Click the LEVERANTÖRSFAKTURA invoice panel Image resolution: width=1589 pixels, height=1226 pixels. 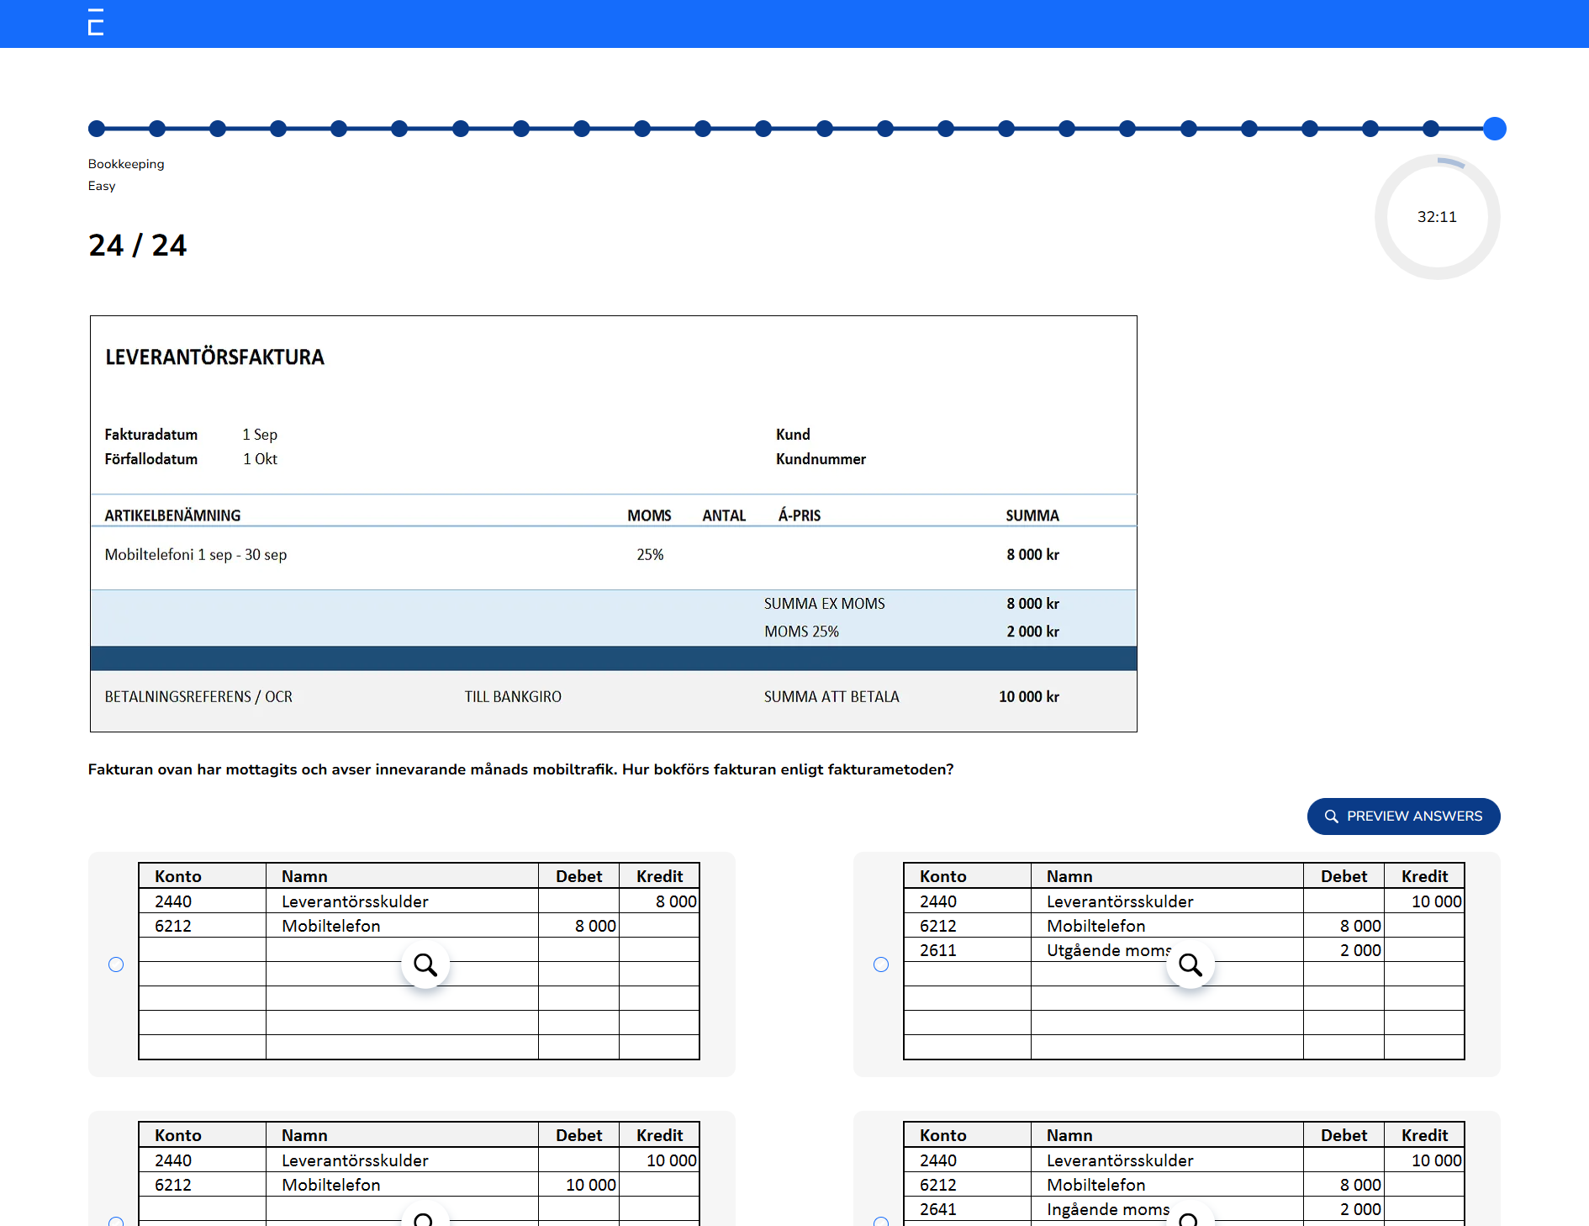pyautogui.click(x=613, y=523)
